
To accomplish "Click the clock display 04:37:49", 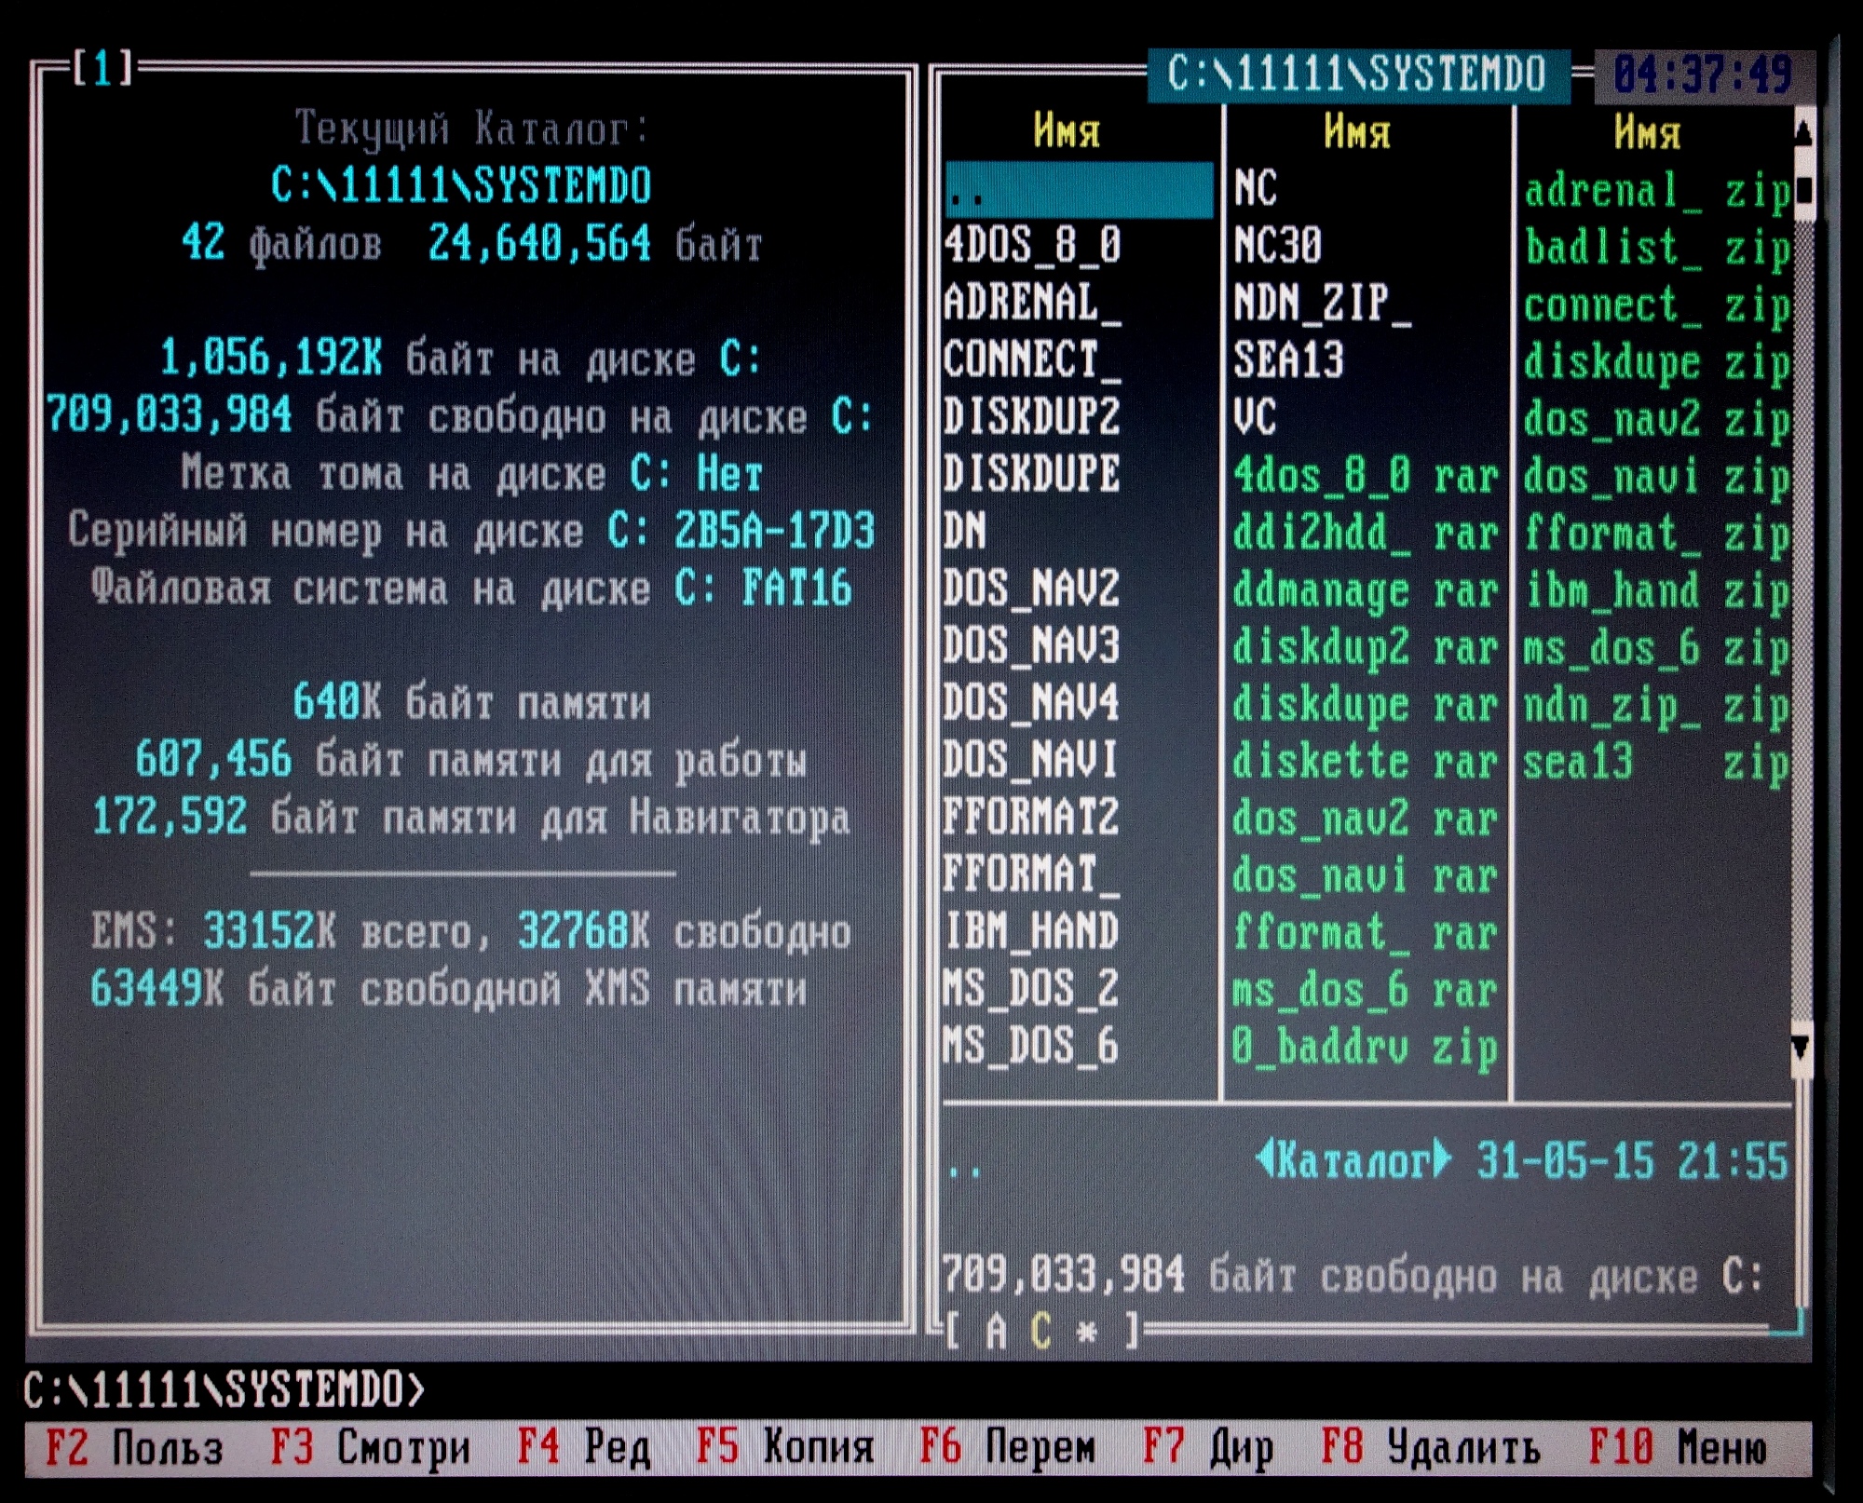I will coord(1702,74).
